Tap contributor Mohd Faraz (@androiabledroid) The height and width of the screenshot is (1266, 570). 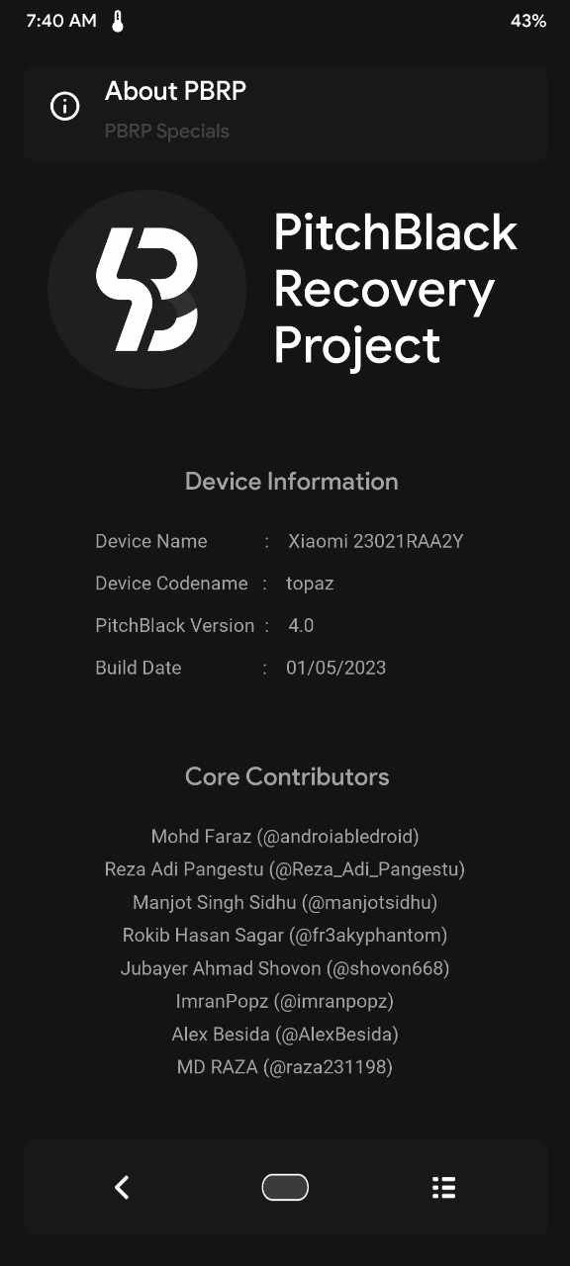[x=285, y=837]
